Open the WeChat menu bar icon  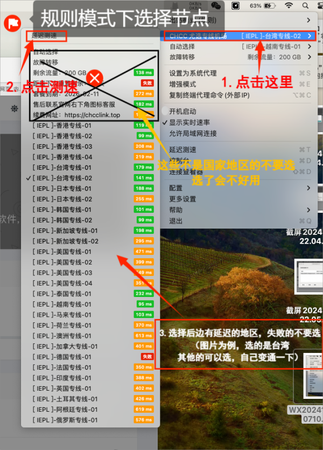point(215,5)
